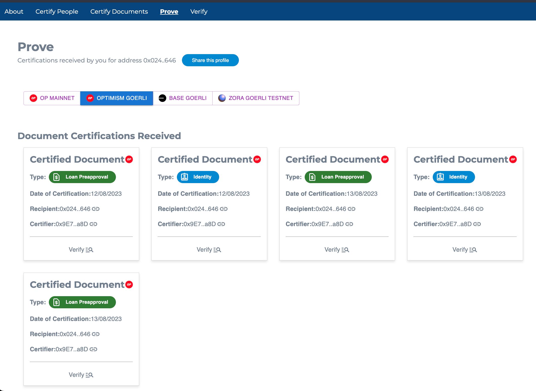Click Share this profile button
The height and width of the screenshot is (391, 536).
click(x=211, y=60)
